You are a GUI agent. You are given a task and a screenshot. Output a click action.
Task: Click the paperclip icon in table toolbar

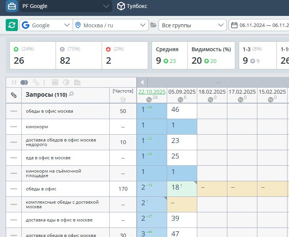[x=36, y=82]
